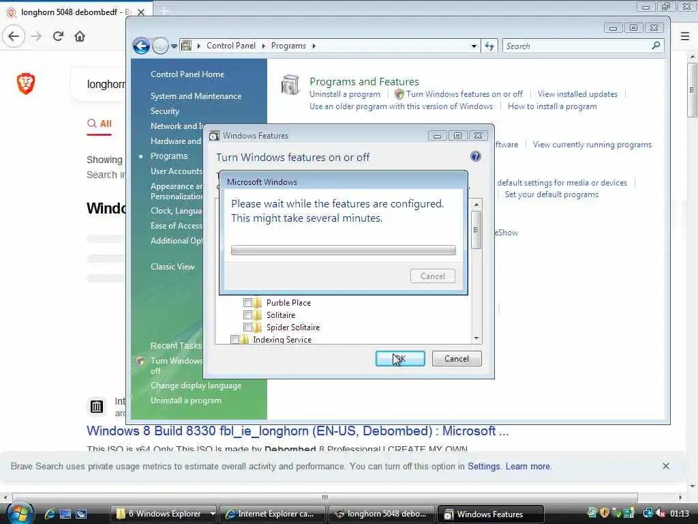Select Control Panel in the breadcrumb path
This screenshot has width=698, height=524.
(x=231, y=46)
